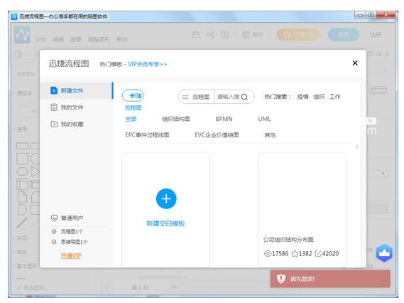Click the hexagon shape in shapes panel
This screenshot has width=404, height=303.
click(x=23, y=171)
